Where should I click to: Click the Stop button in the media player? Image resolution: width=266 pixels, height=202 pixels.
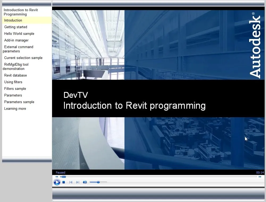(64, 182)
